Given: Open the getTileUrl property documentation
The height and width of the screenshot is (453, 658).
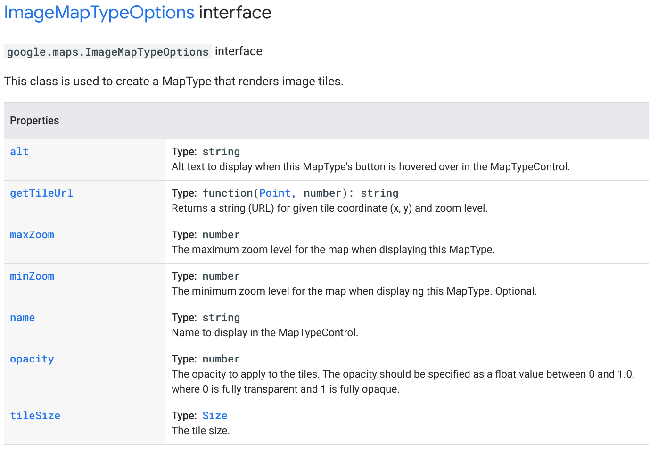Looking at the screenshot, I should point(41,193).
